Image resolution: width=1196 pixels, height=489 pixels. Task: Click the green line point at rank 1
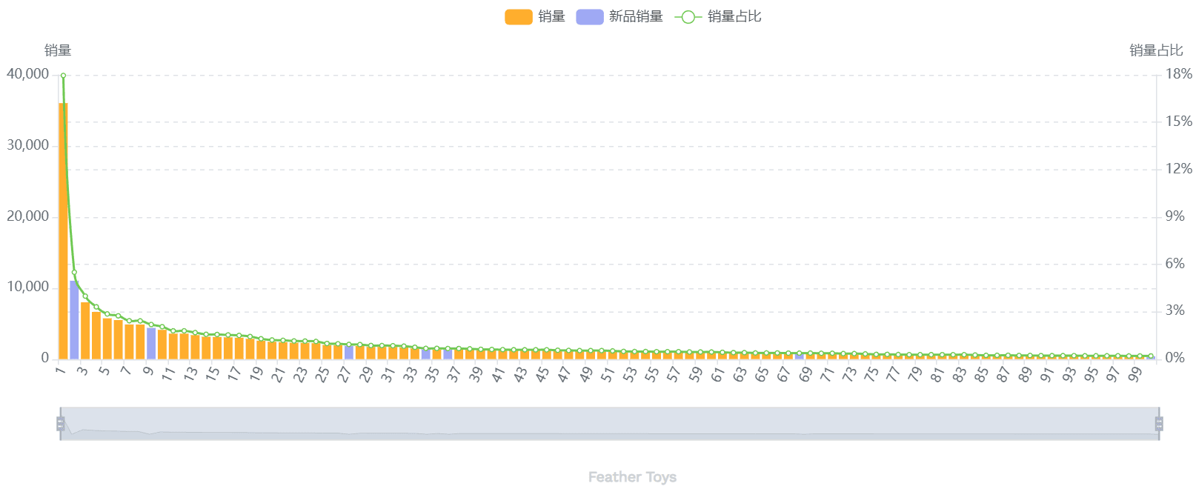(63, 76)
